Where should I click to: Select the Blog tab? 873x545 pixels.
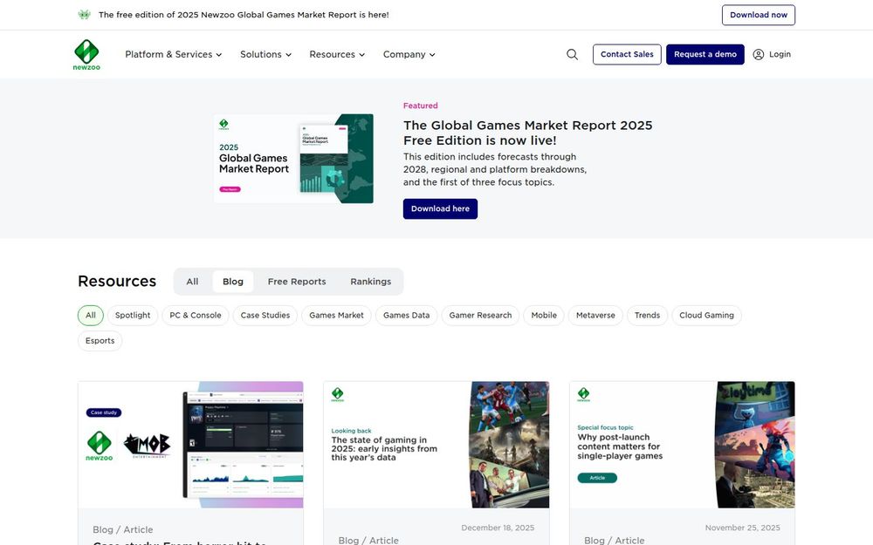point(233,282)
